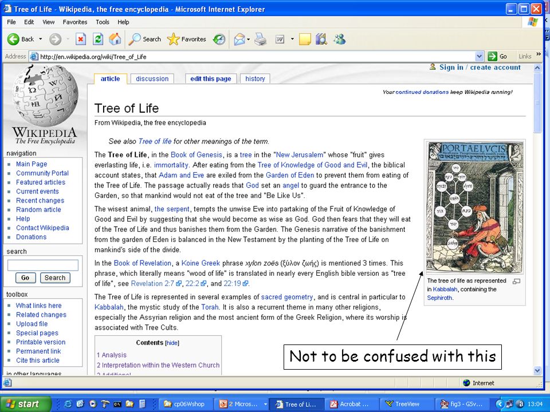Click the Wikipedia globe logo
Image resolution: width=550 pixels, height=412 pixels.
click(x=45, y=94)
